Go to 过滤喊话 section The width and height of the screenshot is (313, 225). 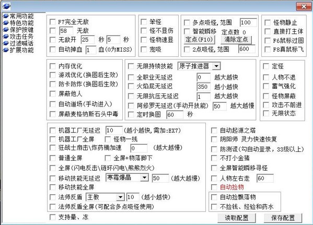pyautogui.click(x=21, y=43)
